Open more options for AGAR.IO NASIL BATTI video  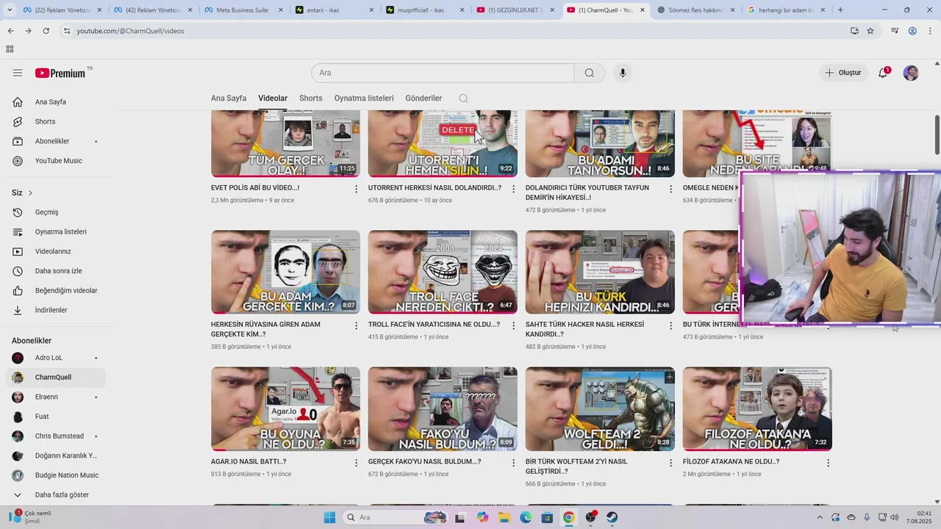(x=356, y=463)
